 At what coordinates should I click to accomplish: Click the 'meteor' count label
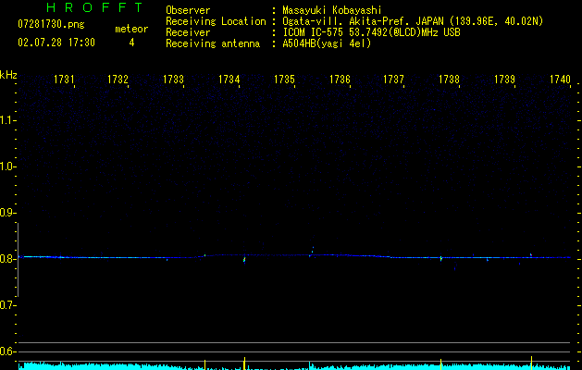(131, 29)
